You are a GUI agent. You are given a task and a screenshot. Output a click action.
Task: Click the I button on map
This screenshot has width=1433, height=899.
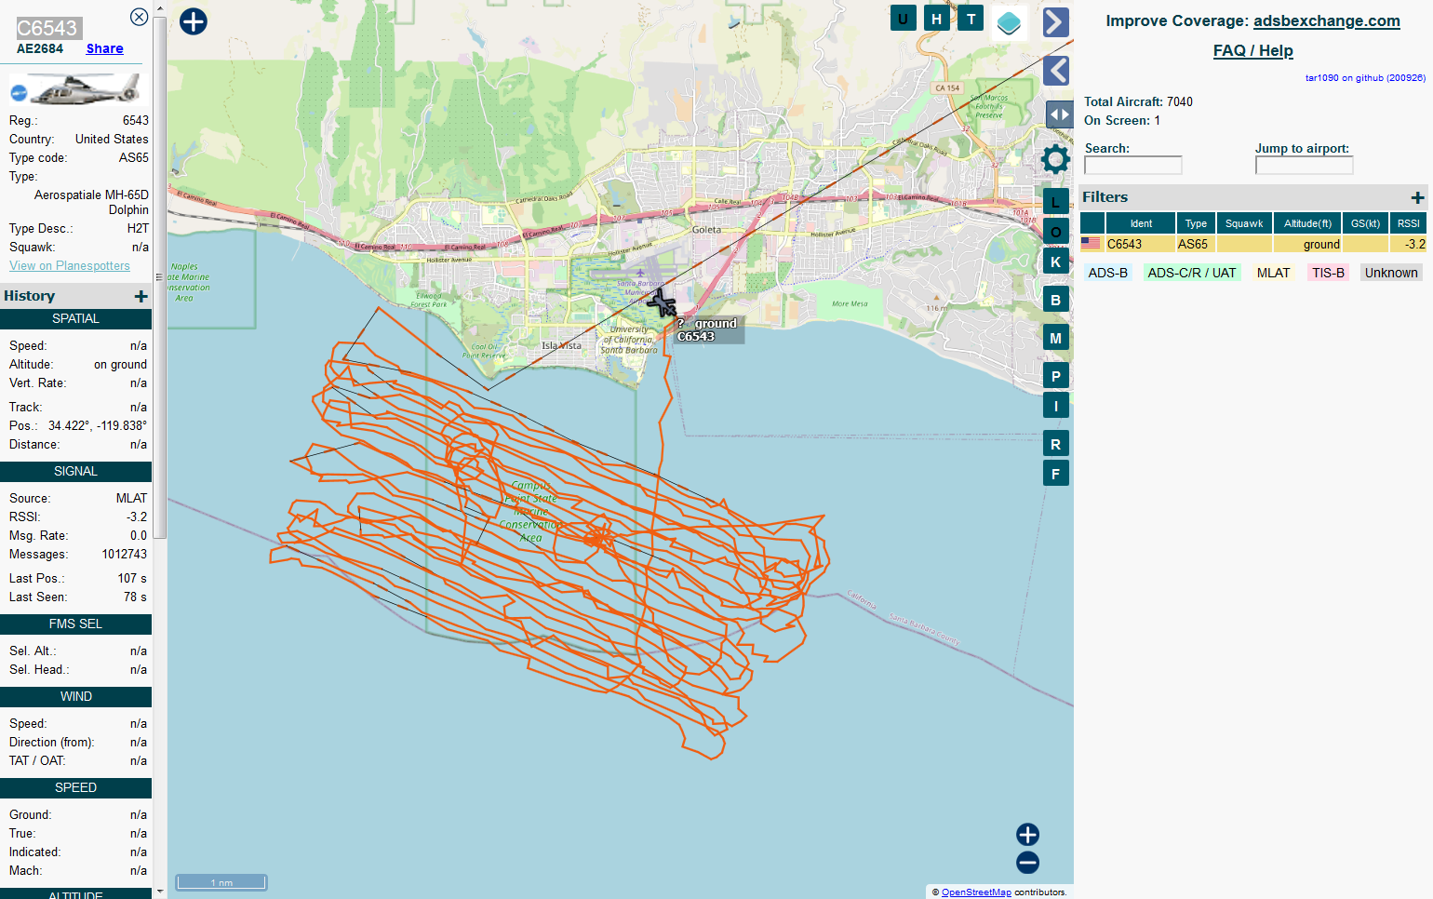point(1055,406)
